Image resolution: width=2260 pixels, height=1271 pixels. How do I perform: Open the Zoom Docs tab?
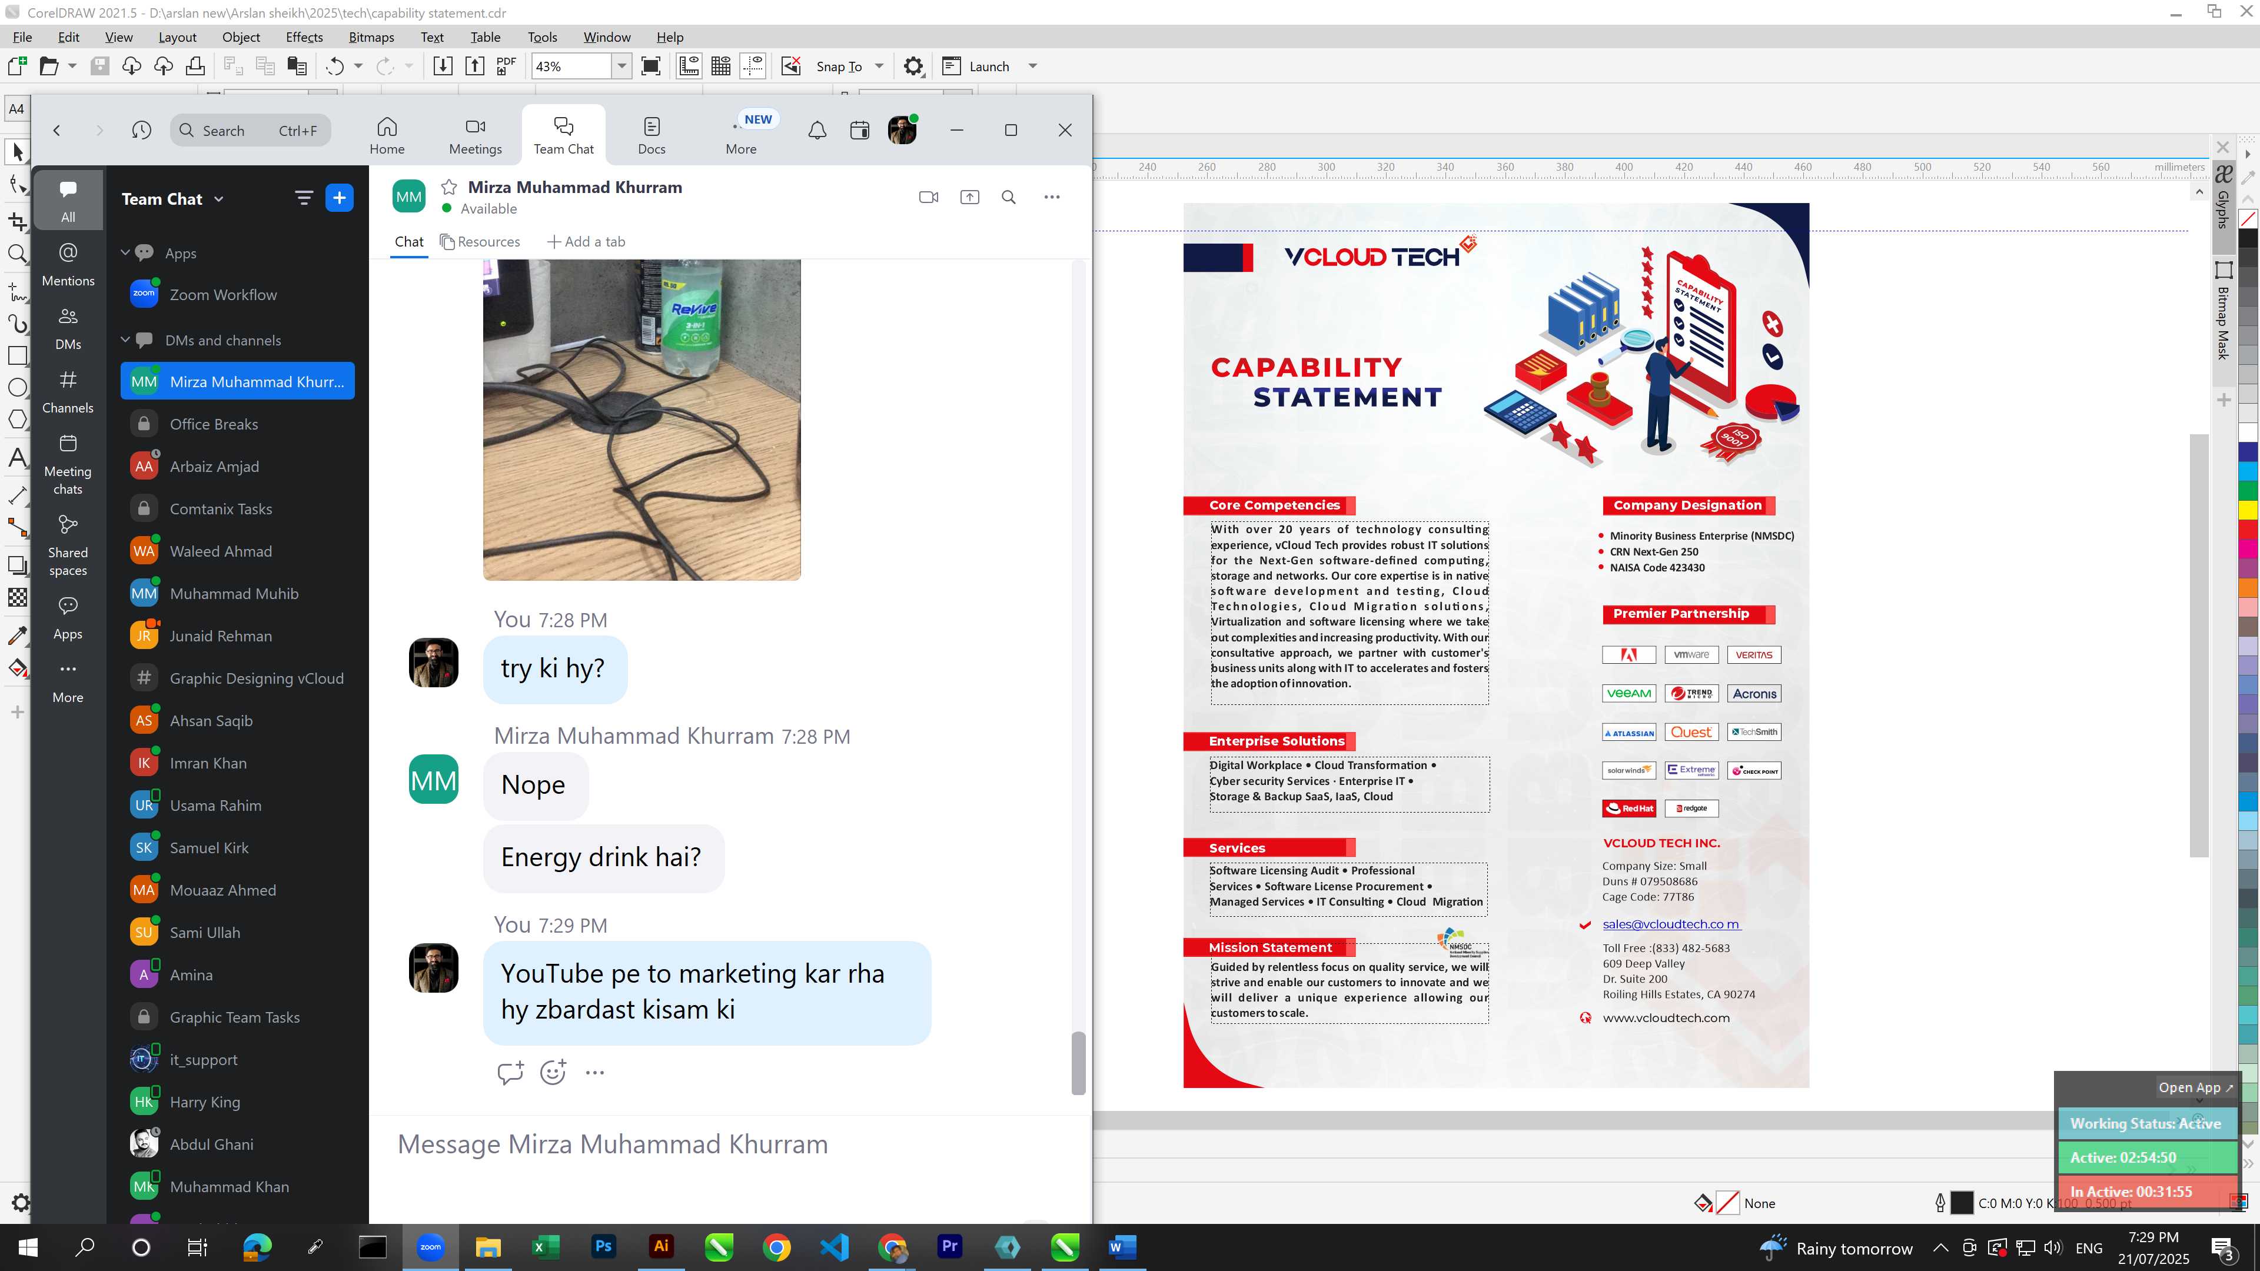(652, 135)
